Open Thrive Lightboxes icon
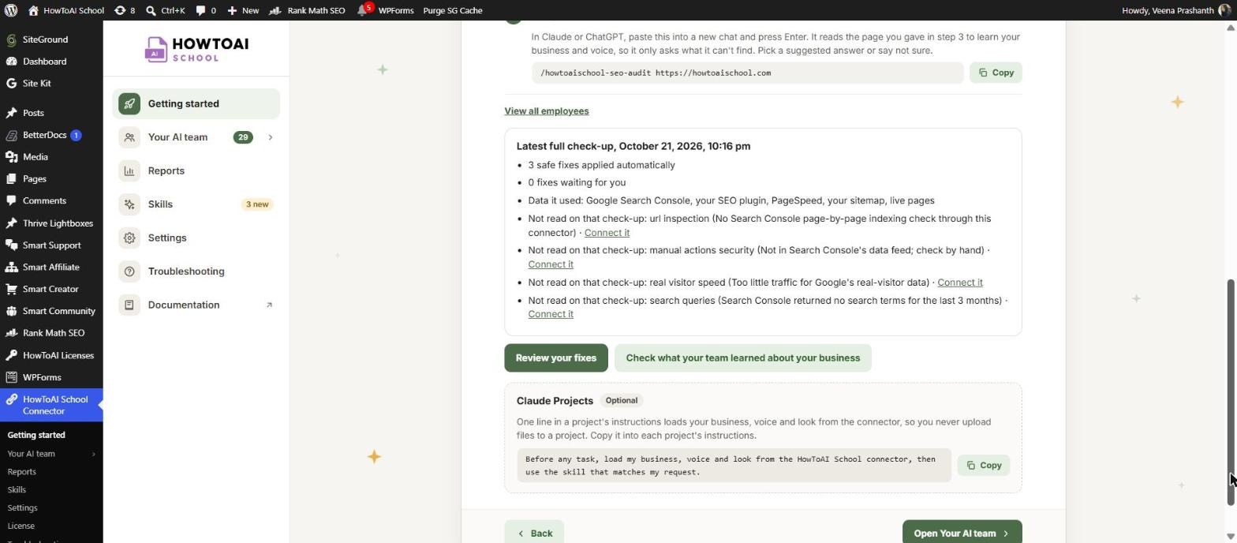 [11, 223]
